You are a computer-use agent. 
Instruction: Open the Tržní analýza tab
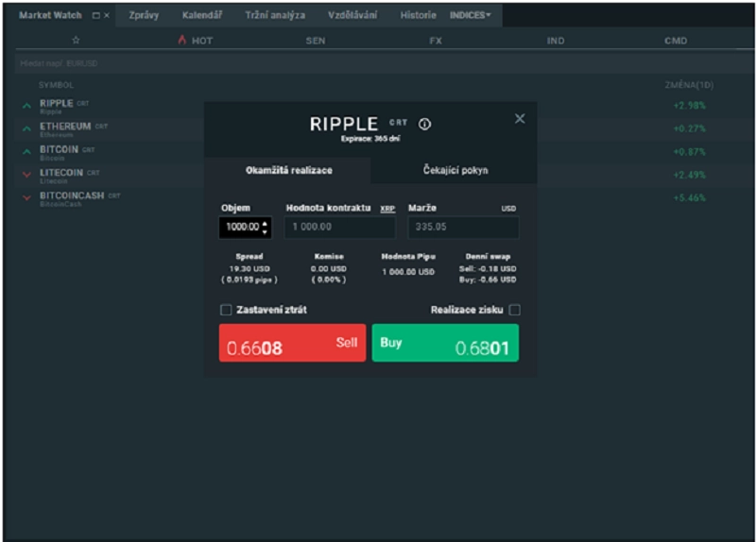[275, 15]
